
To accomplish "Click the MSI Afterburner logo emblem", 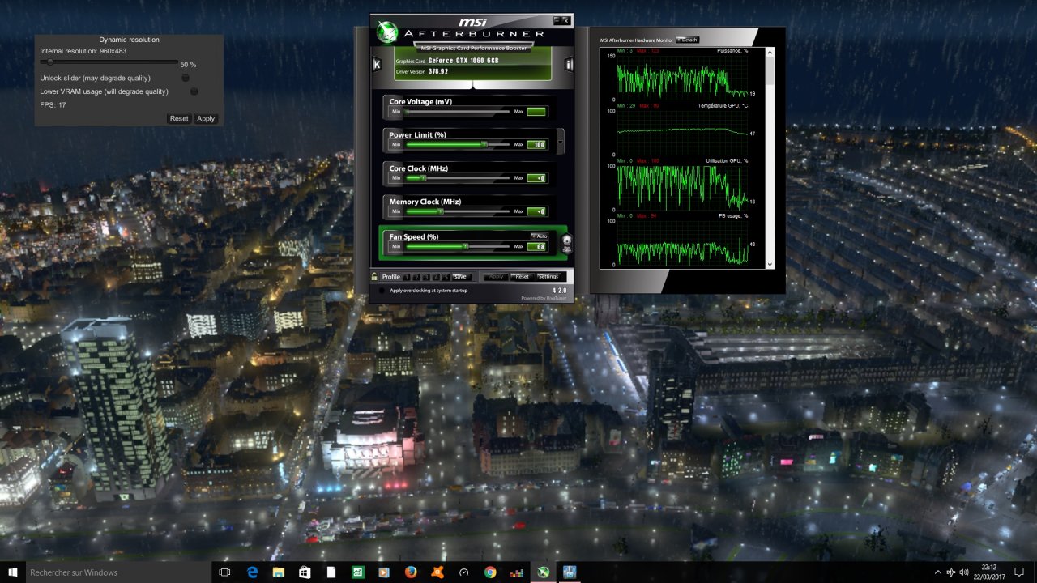I will [x=387, y=32].
